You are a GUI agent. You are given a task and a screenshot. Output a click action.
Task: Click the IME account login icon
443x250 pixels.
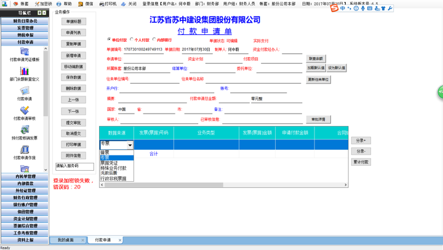click(x=377, y=9)
